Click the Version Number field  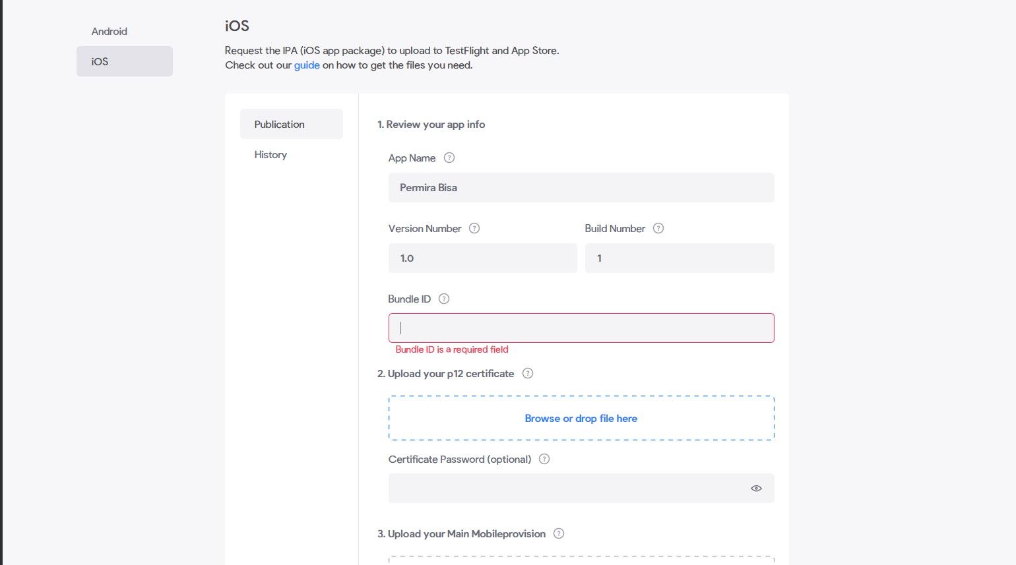(483, 258)
